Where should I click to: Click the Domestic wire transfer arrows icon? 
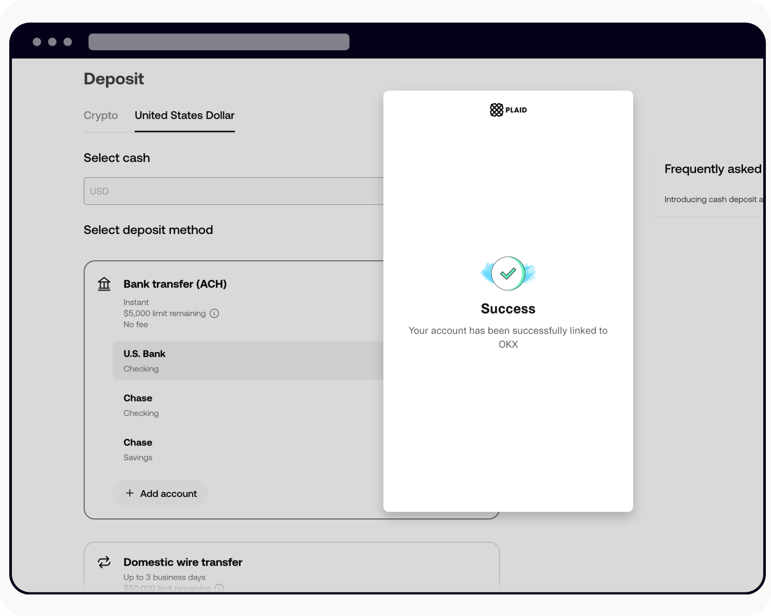[x=104, y=562]
